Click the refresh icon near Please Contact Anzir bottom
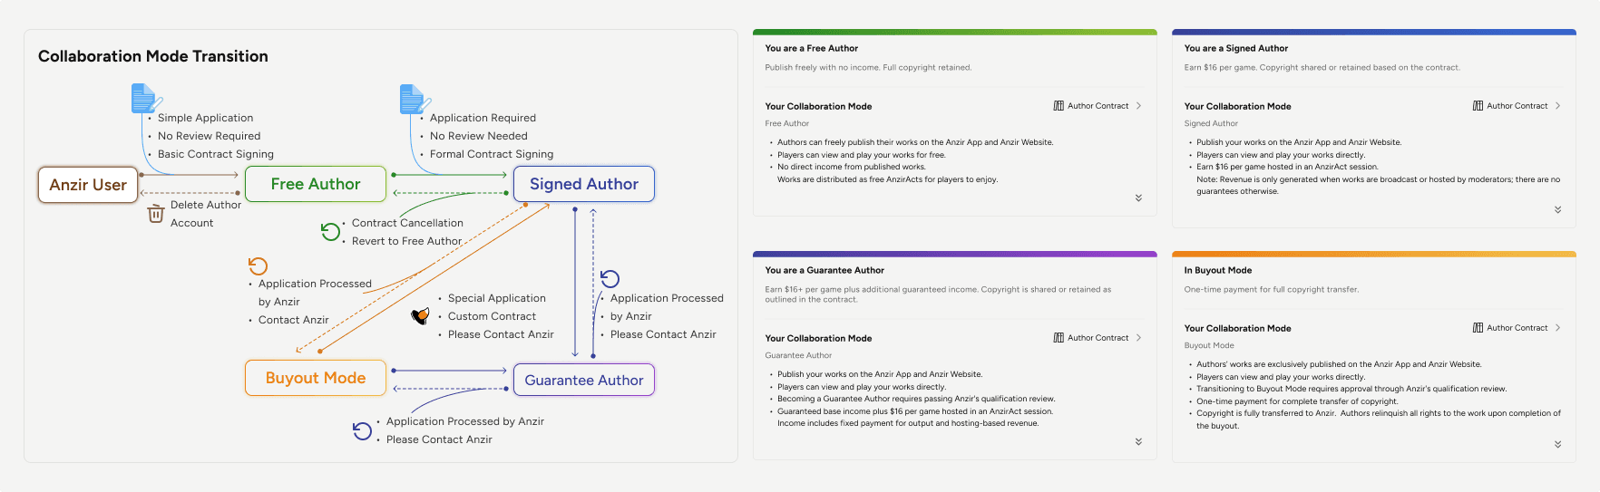Screen dimensions: 1600x492 pos(363,430)
